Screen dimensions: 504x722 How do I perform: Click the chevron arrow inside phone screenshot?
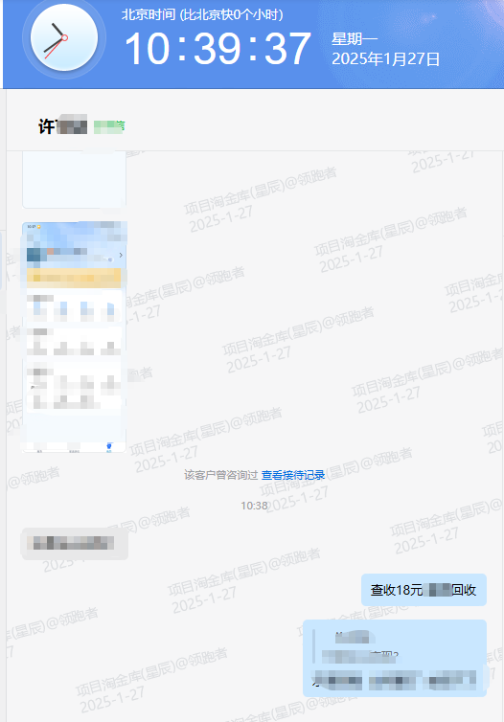tap(121, 255)
